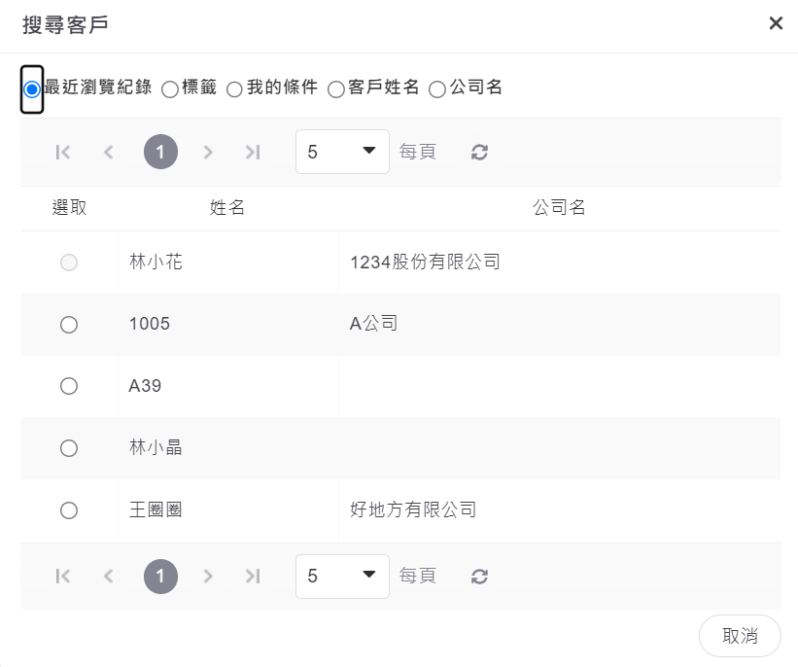Click the bottom last-page pagination icon
798x667 pixels.
pyautogui.click(x=253, y=577)
